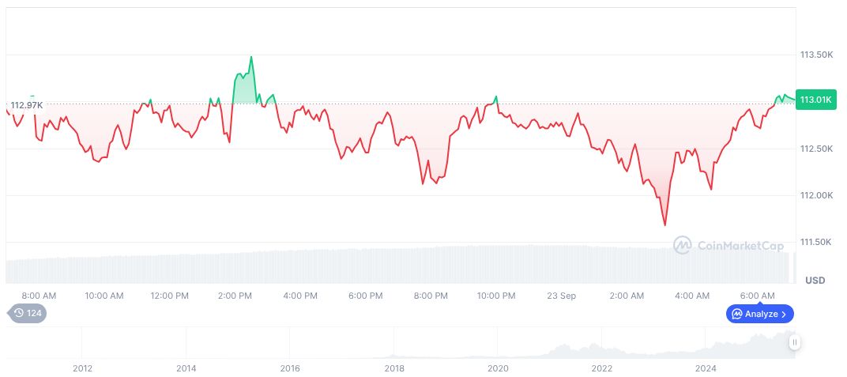Jump to 2018 on the overview timeline
Viewport: 847px width, 377px height.
[x=394, y=368]
